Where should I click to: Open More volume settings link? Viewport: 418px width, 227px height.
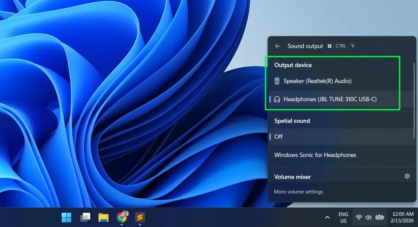click(298, 192)
